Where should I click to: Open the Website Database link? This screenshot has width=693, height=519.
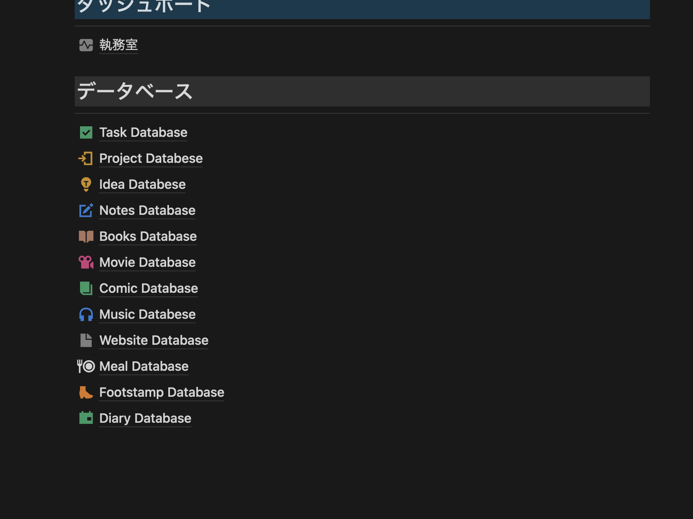(x=154, y=340)
